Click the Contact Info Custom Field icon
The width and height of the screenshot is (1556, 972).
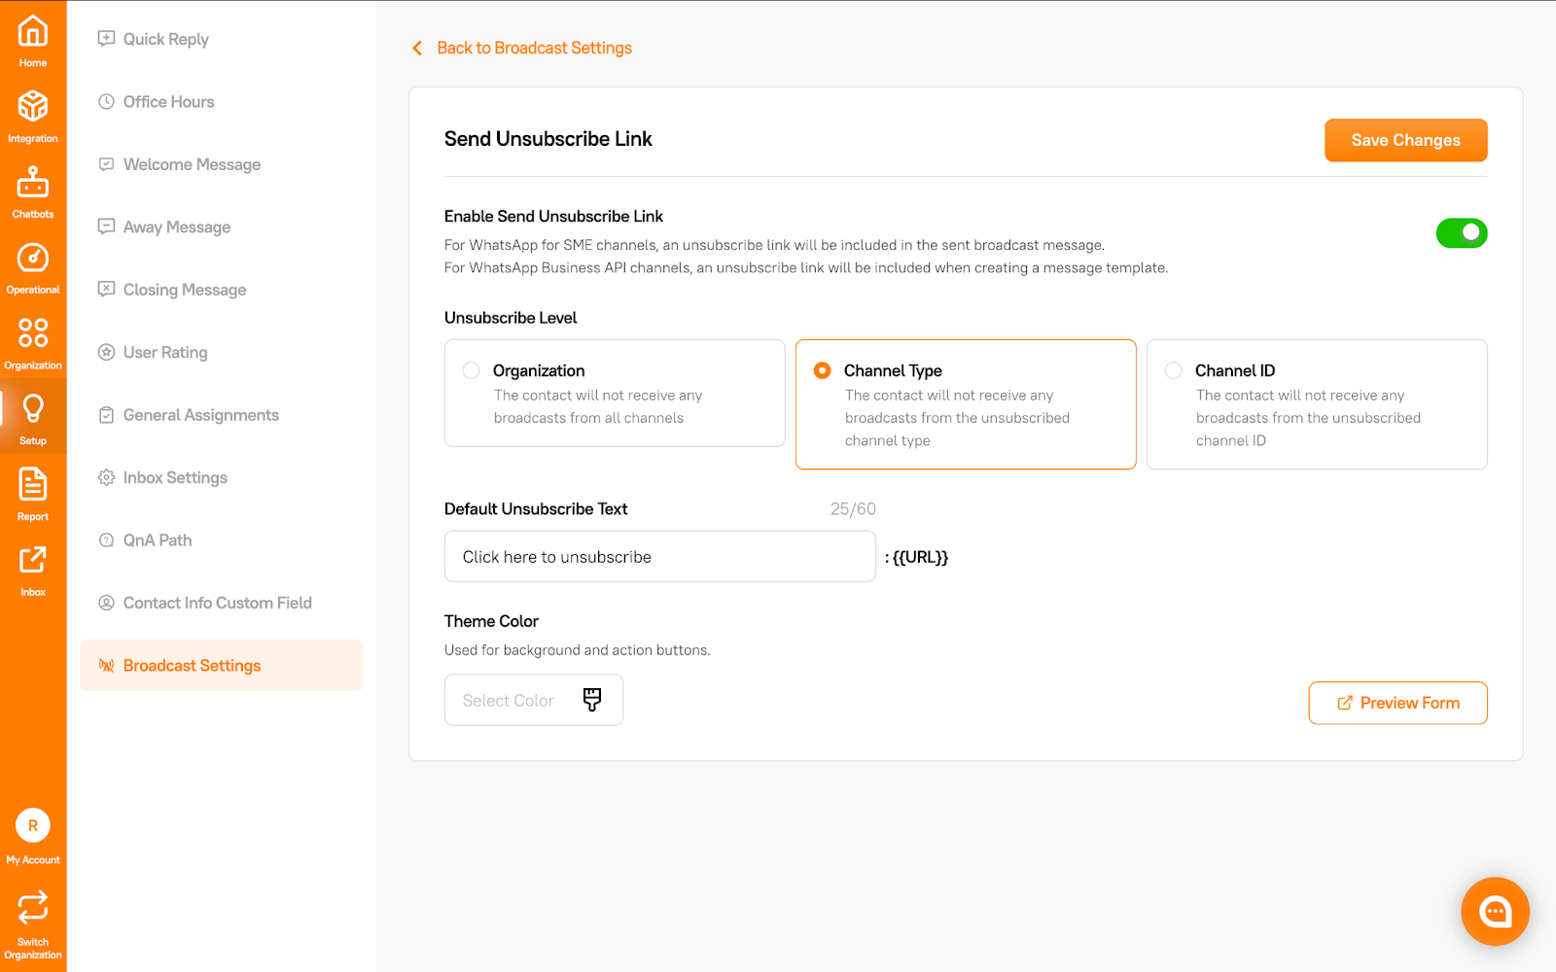(107, 603)
